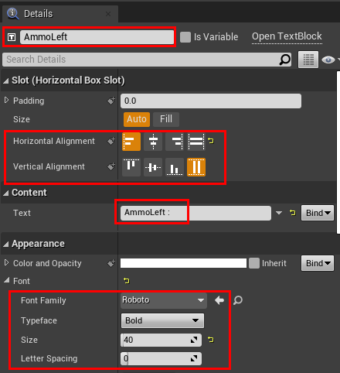Open property matrix grid view button
The height and width of the screenshot is (373, 340).
pos(308,60)
